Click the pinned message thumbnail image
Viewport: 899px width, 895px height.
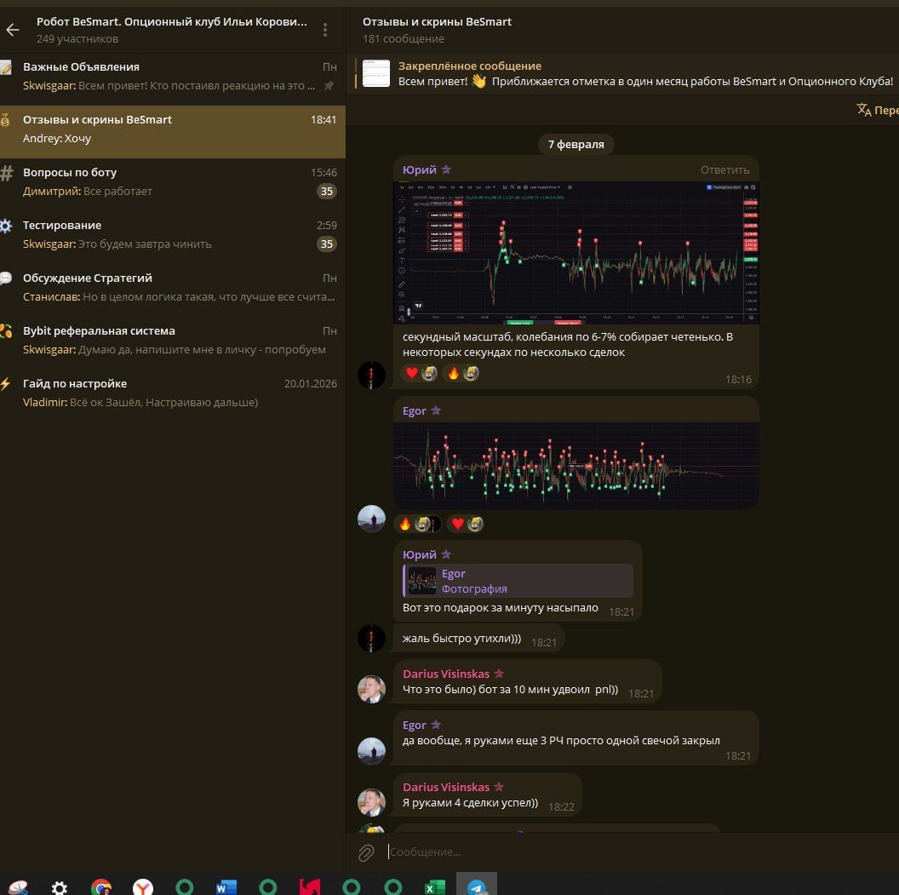pyautogui.click(x=376, y=73)
